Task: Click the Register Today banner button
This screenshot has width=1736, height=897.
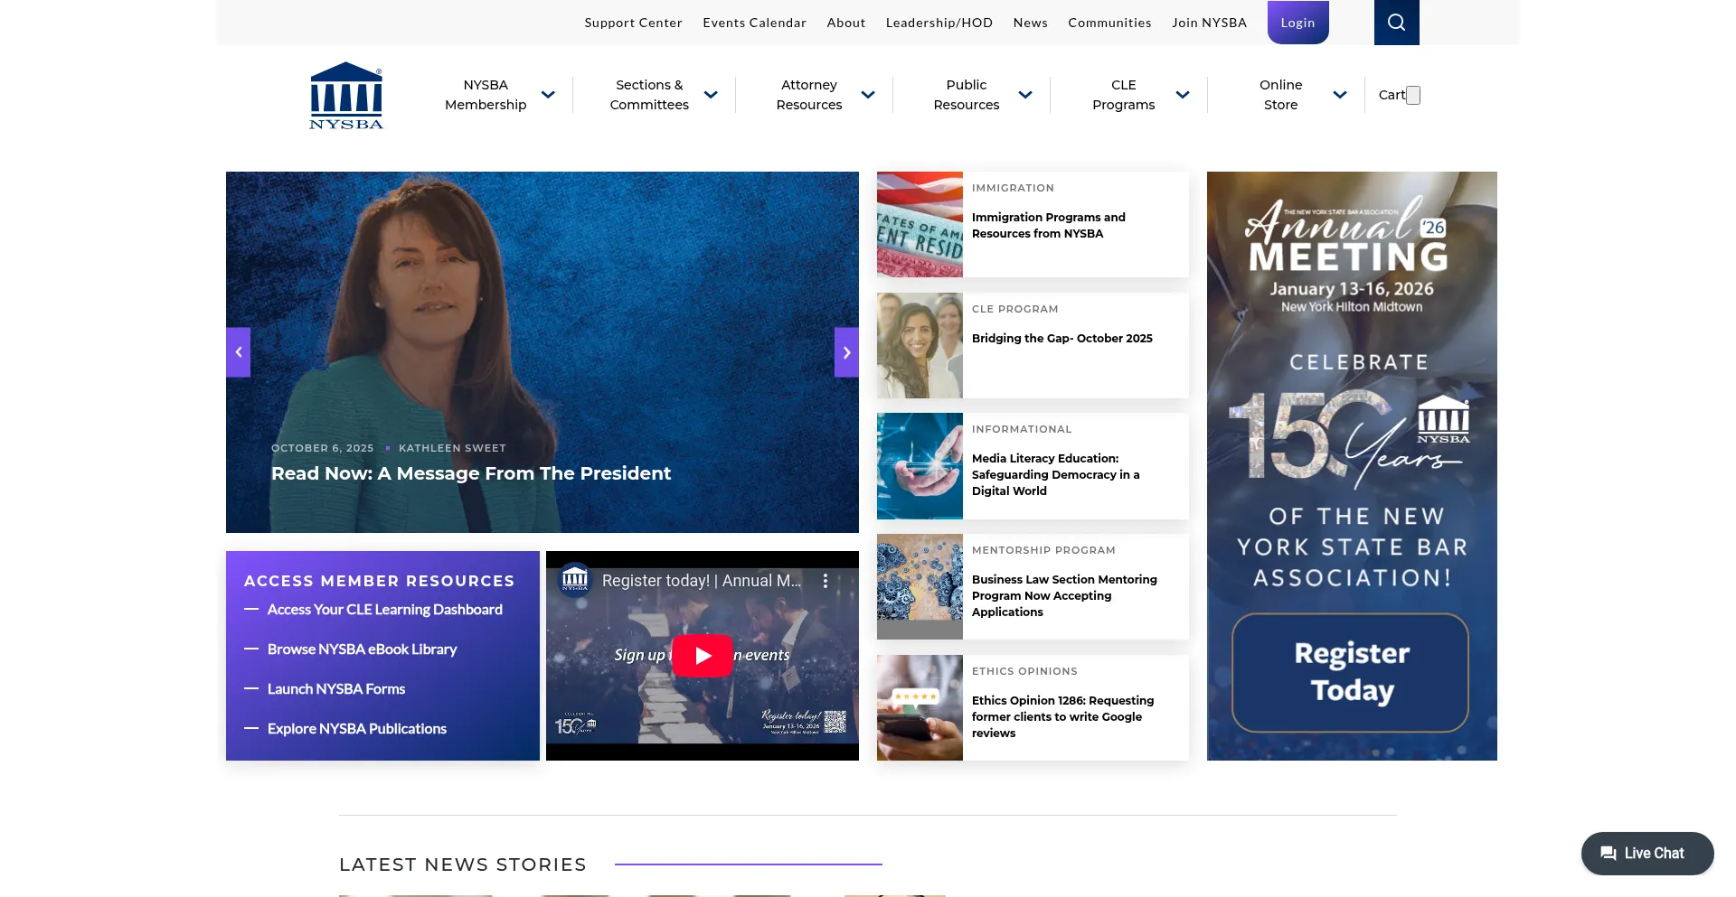Action: click(x=1351, y=672)
